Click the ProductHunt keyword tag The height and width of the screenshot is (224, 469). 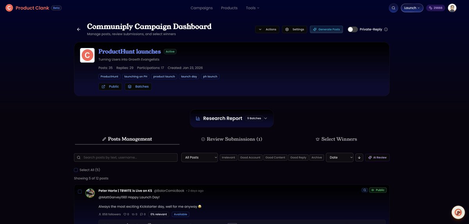click(109, 77)
